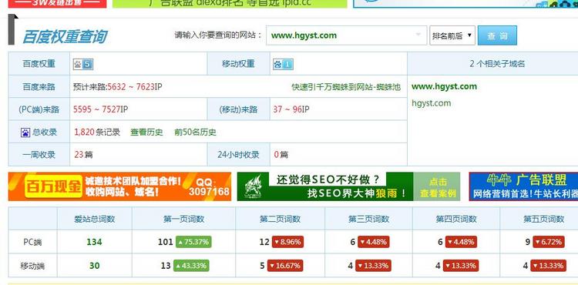Click the 移动端 total words value 30

click(x=94, y=266)
